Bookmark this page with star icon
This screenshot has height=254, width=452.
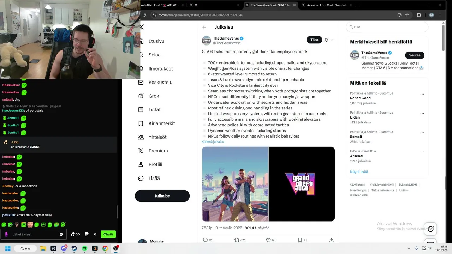coord(407,15)
